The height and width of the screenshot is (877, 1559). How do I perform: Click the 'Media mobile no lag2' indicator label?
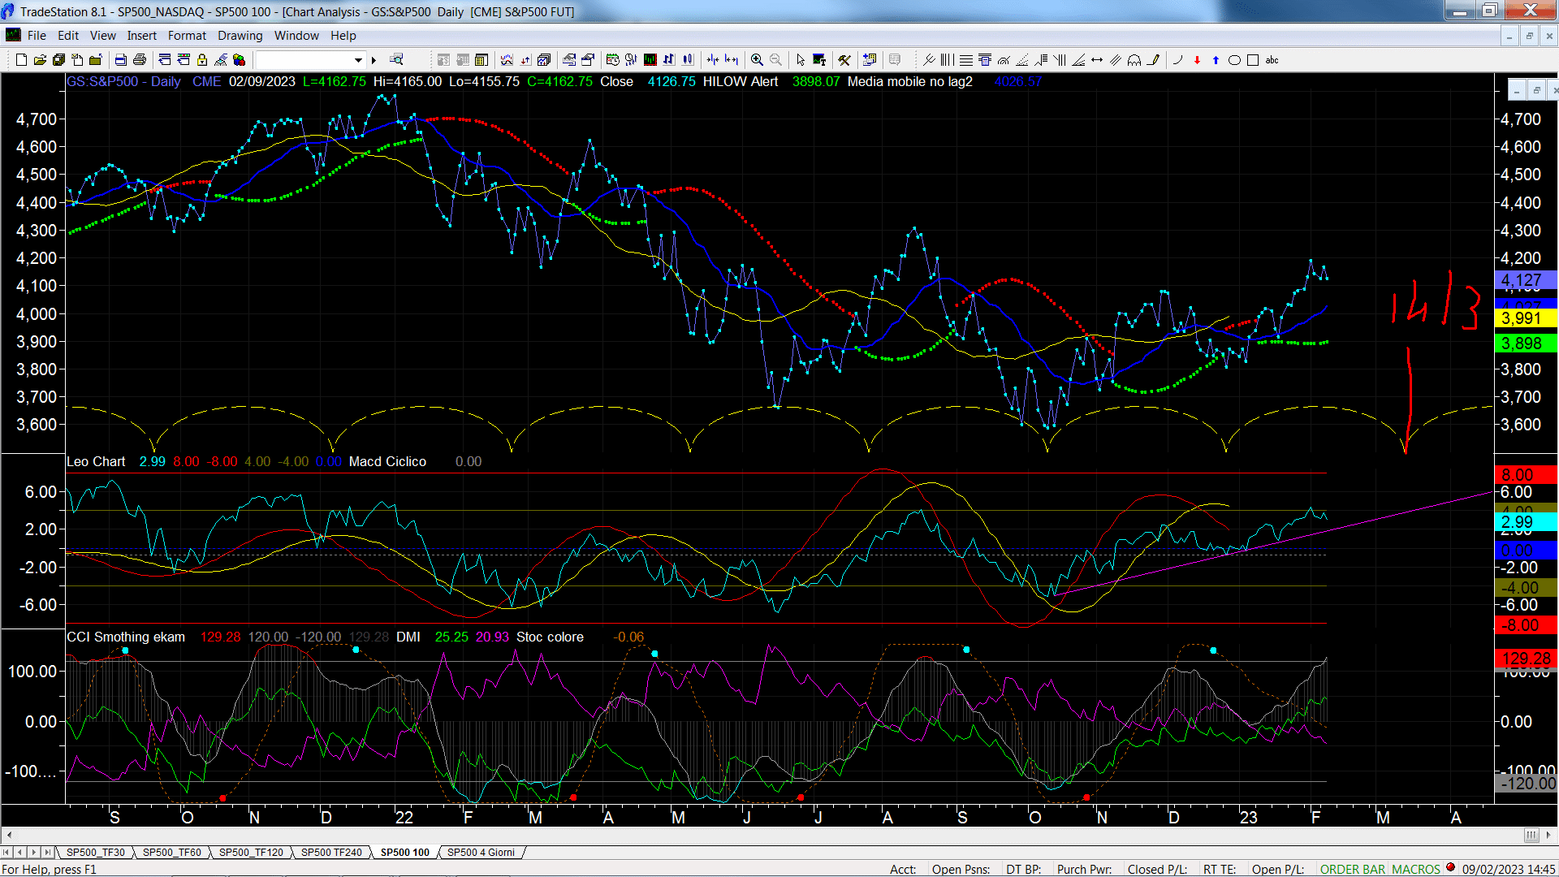(909, 81)
